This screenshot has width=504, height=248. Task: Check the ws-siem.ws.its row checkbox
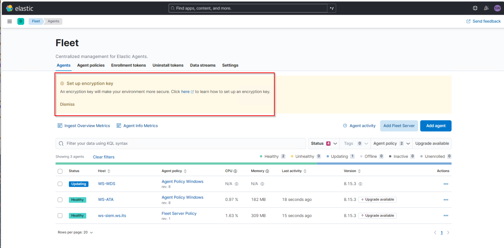tap(60, 216)
